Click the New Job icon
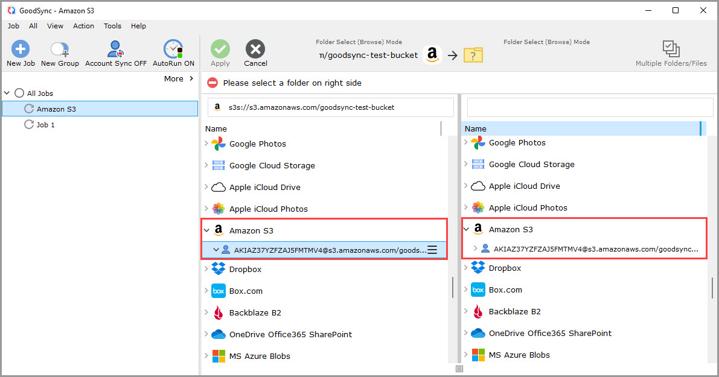Screen dimensions: 719x377 (x=21, y=49)
